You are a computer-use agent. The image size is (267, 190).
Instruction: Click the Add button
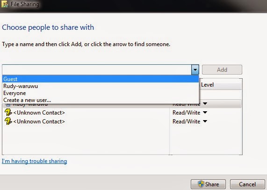point(222,69)
